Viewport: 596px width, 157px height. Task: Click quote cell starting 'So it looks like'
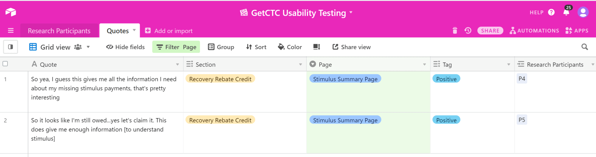(x=106, y=133)
